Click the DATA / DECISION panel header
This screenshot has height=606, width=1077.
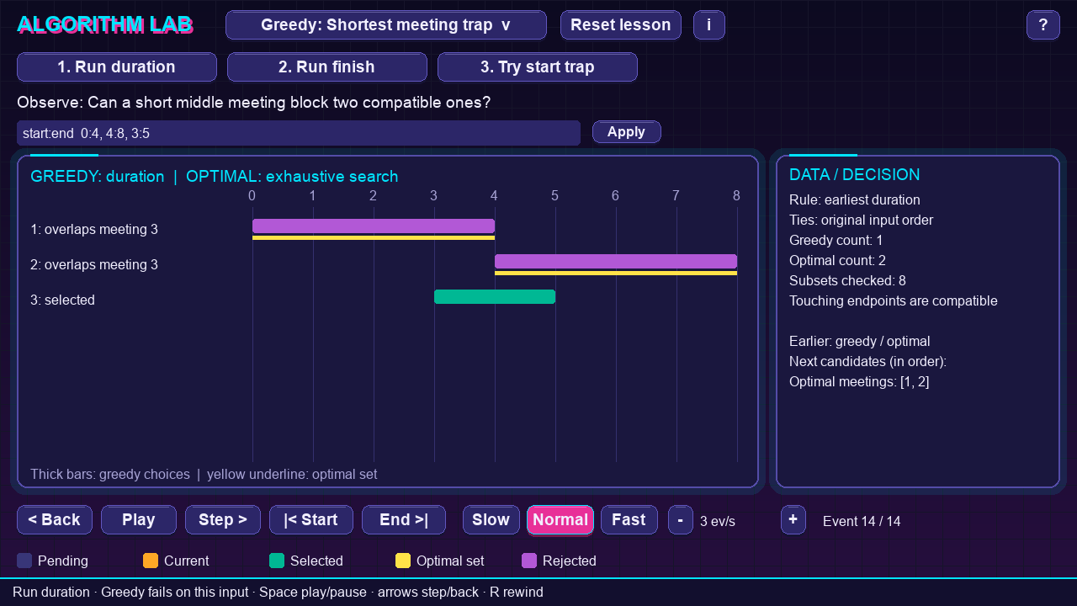tap(854, 175)
